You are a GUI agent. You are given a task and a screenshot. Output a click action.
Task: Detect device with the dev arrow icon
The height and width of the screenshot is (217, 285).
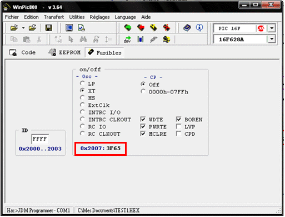128,40
